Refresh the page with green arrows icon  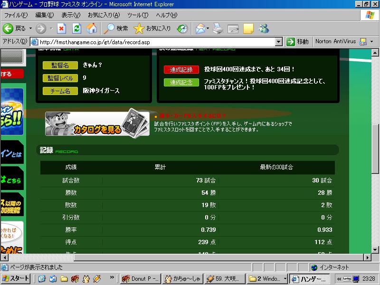76,28
